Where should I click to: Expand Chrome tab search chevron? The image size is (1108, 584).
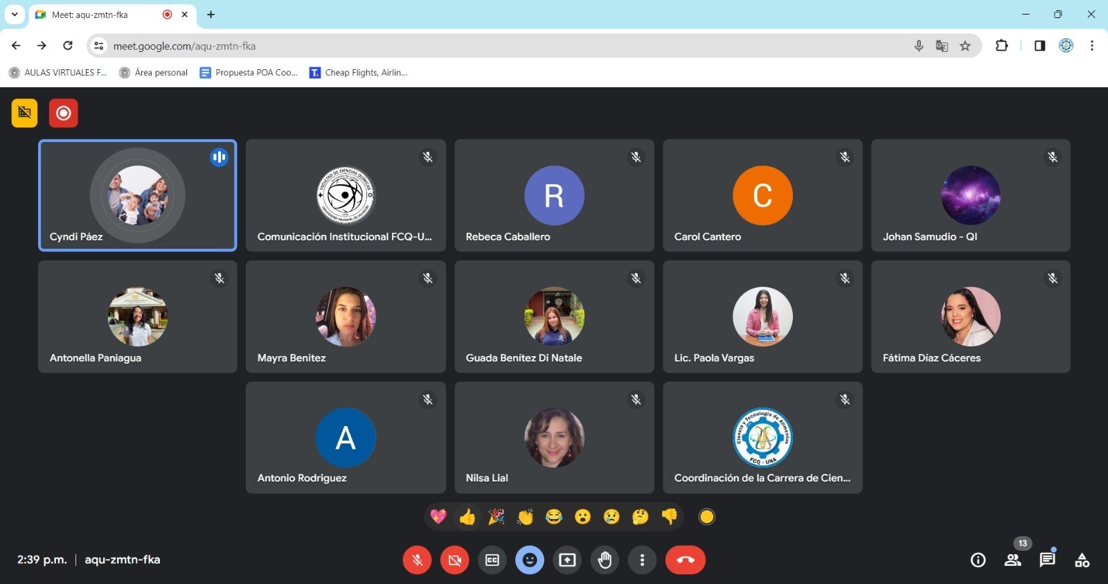15,15
